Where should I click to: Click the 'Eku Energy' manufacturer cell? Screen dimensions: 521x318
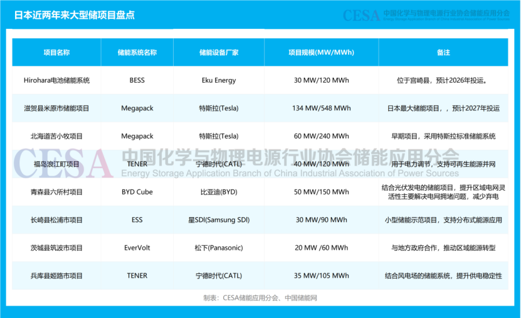[219, 80]
